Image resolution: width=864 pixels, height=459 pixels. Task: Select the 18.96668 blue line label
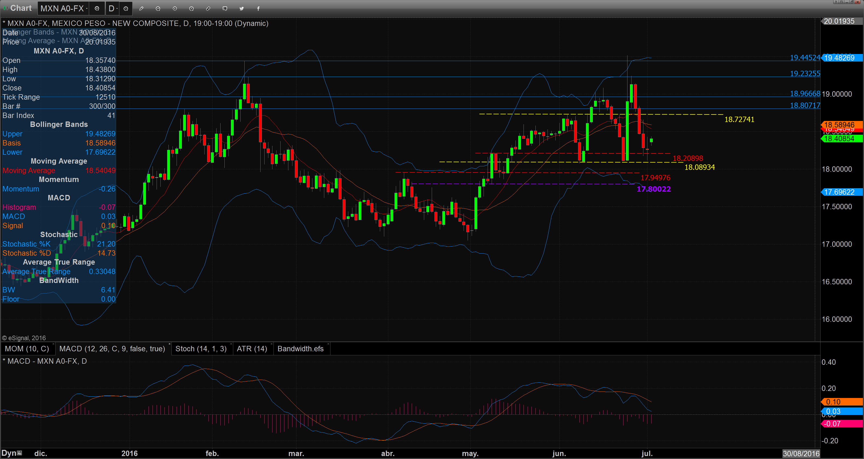[805, 94]
